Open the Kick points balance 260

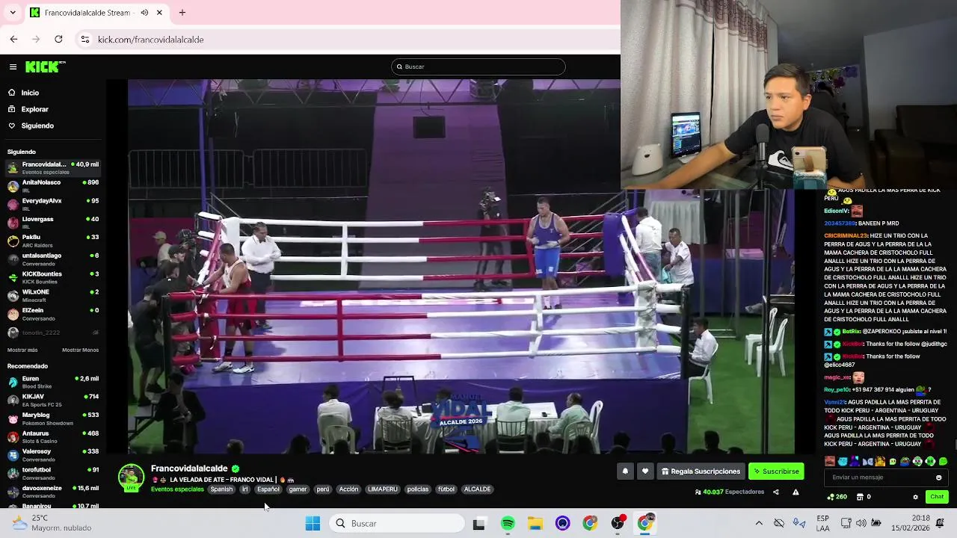(837, 497)
